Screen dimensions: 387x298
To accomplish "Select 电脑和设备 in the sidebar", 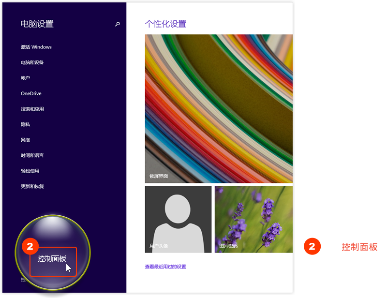I will [32, 62].
